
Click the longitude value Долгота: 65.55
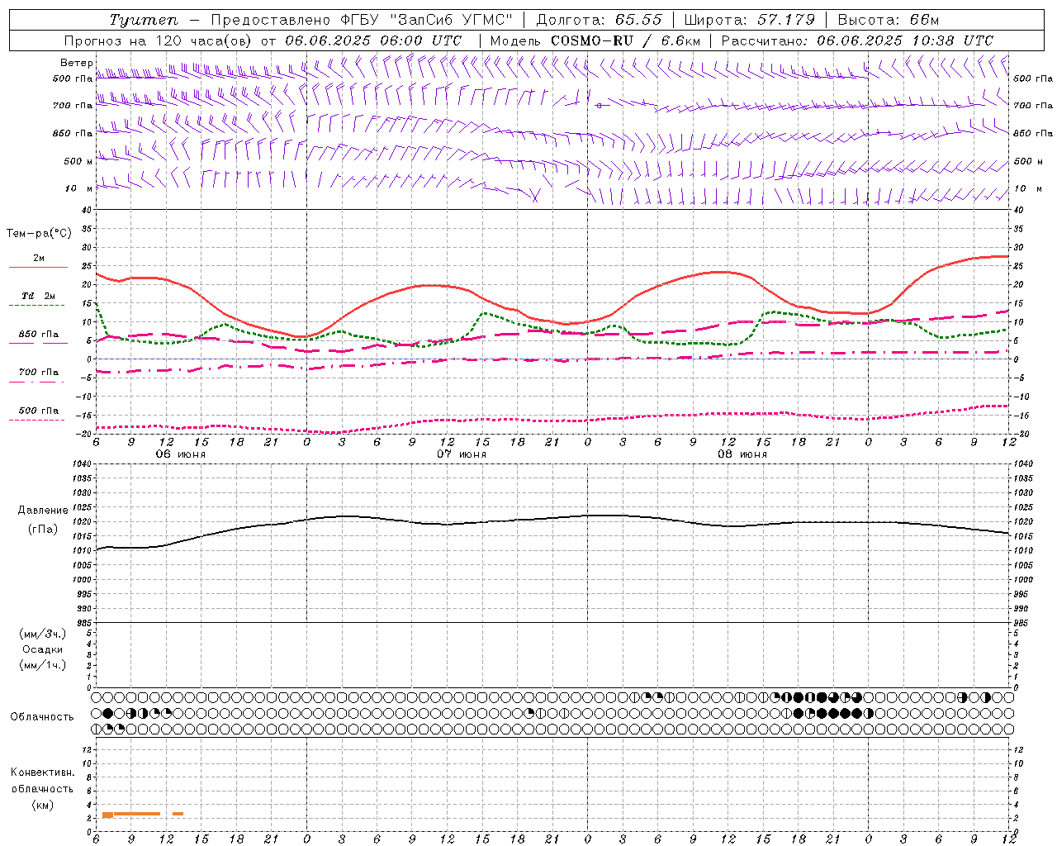tap(599, 20)
